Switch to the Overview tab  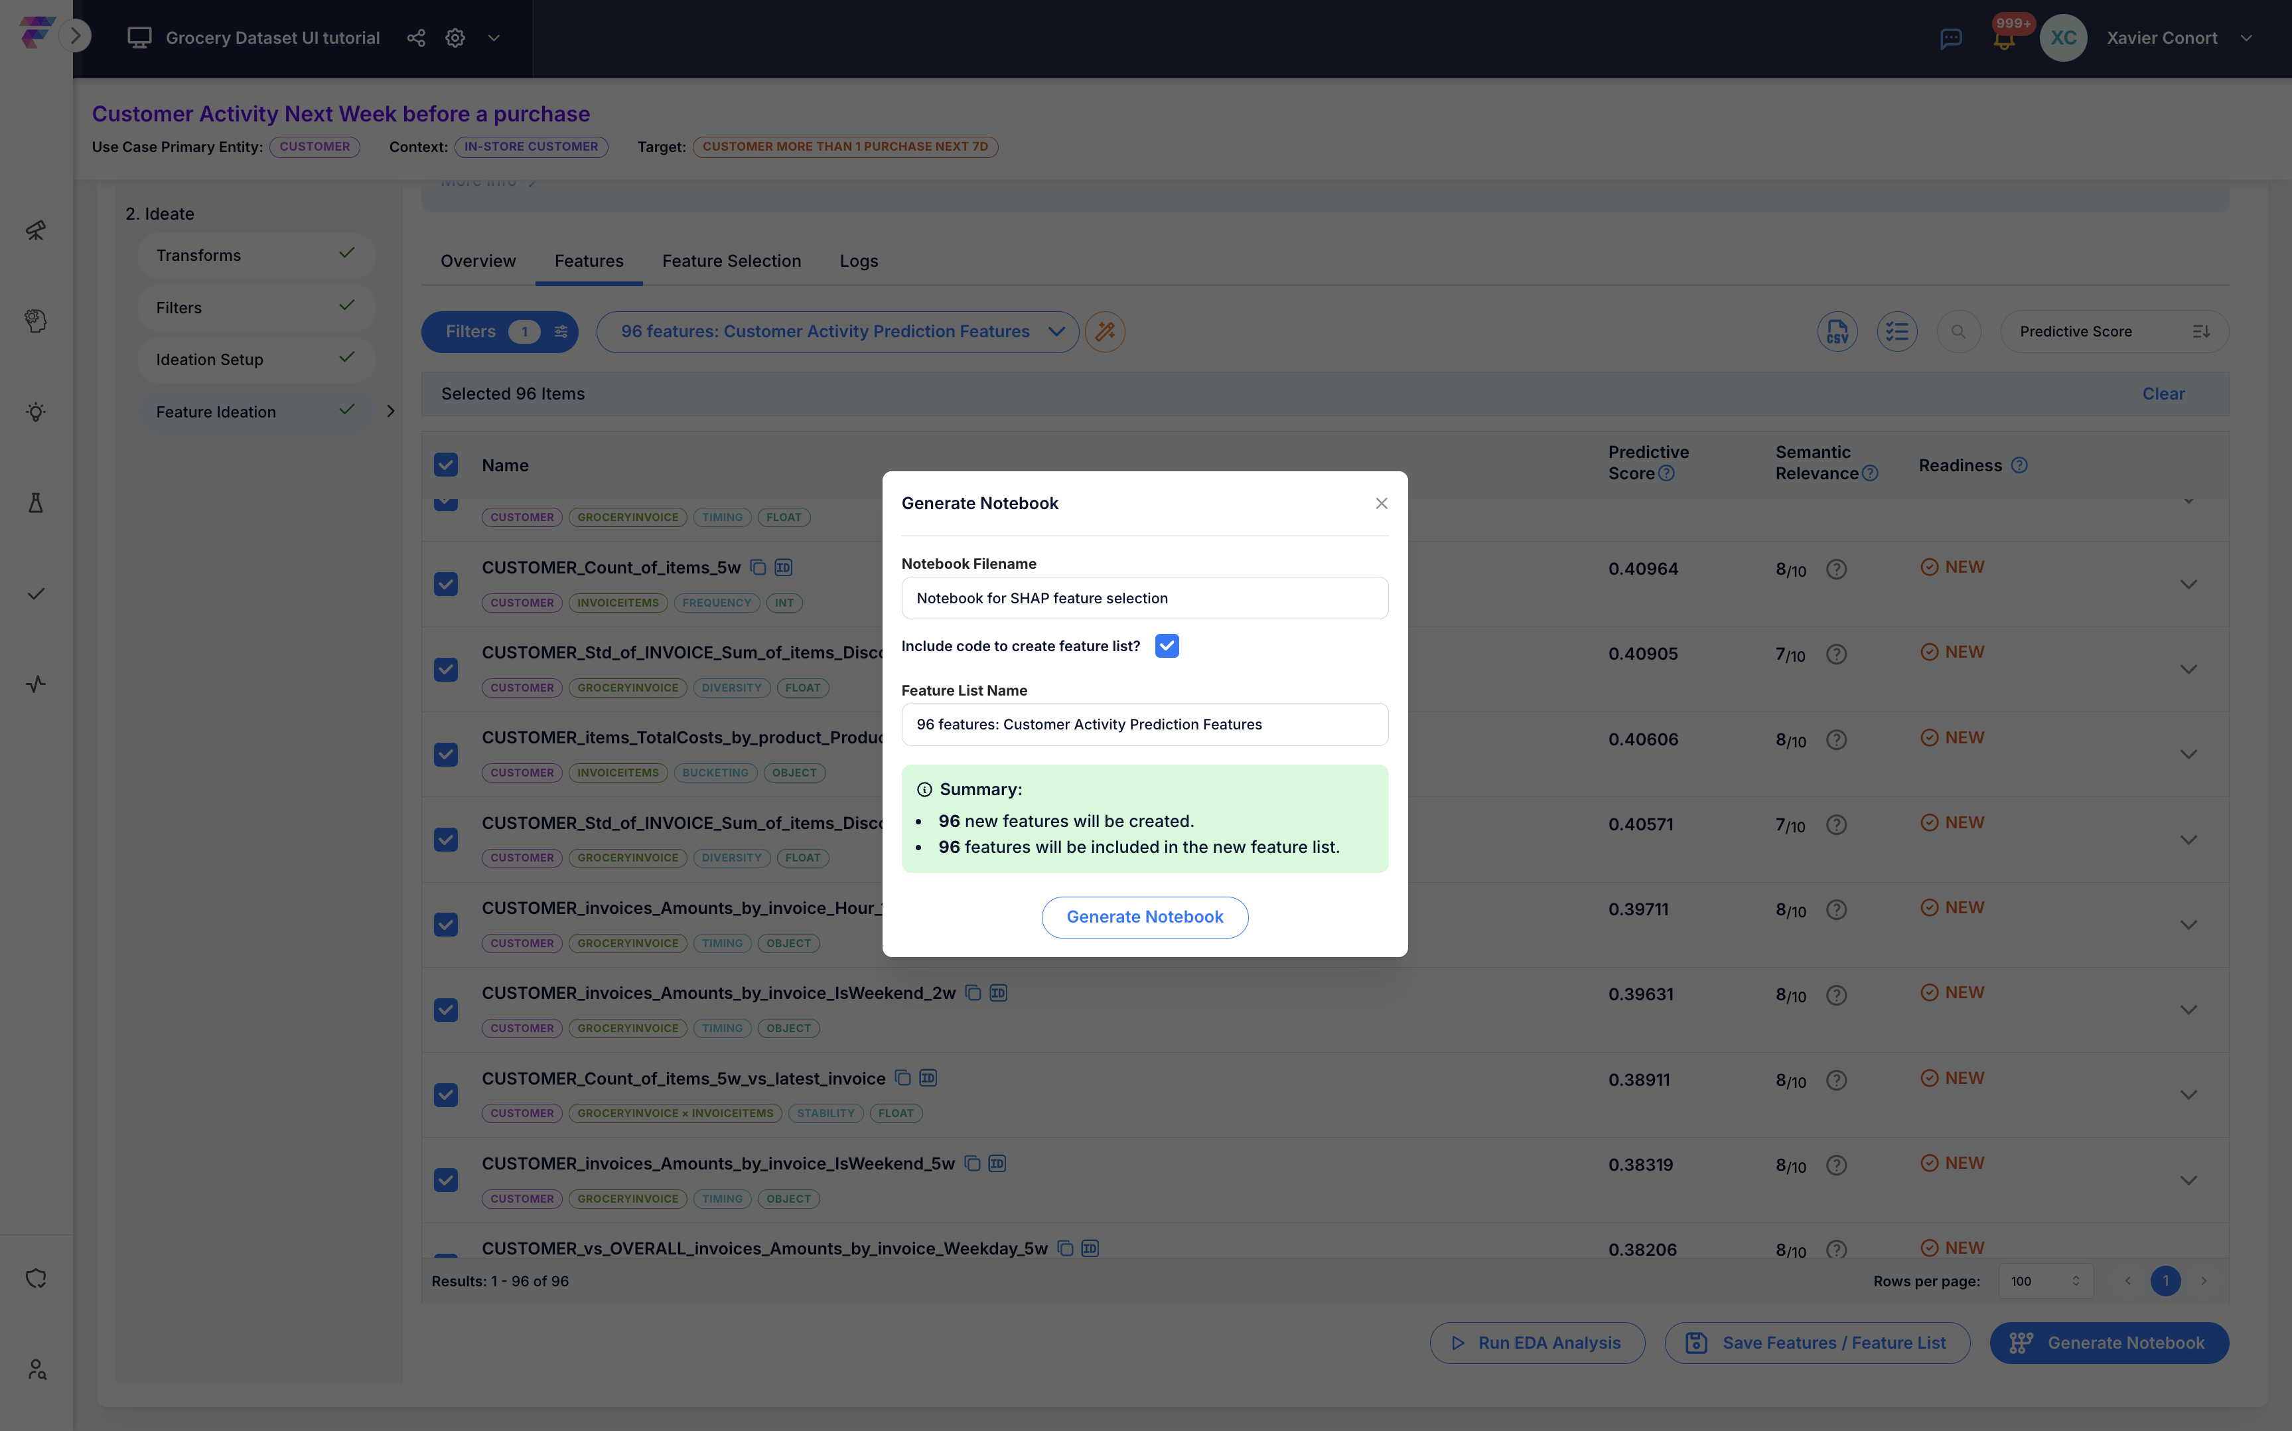coord(478,260)
